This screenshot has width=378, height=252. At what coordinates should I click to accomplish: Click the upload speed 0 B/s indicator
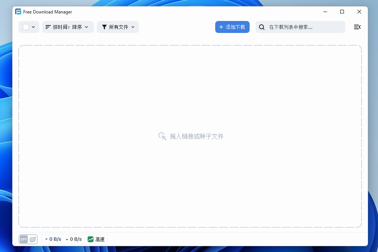(x=74, y=239)
